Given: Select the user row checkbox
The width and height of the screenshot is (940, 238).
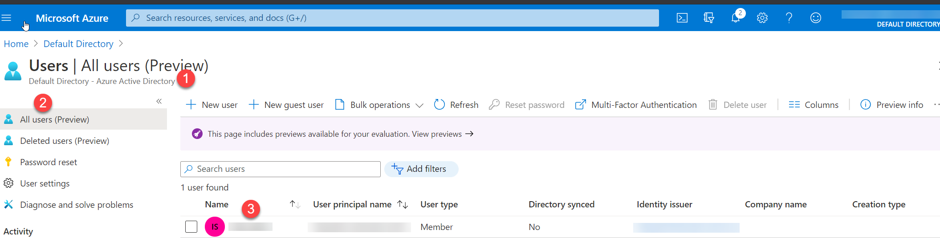Looking at the screenshot, I should (191, 226).
